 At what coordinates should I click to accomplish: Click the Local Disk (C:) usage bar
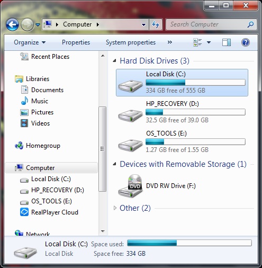(x=195, y=83)
